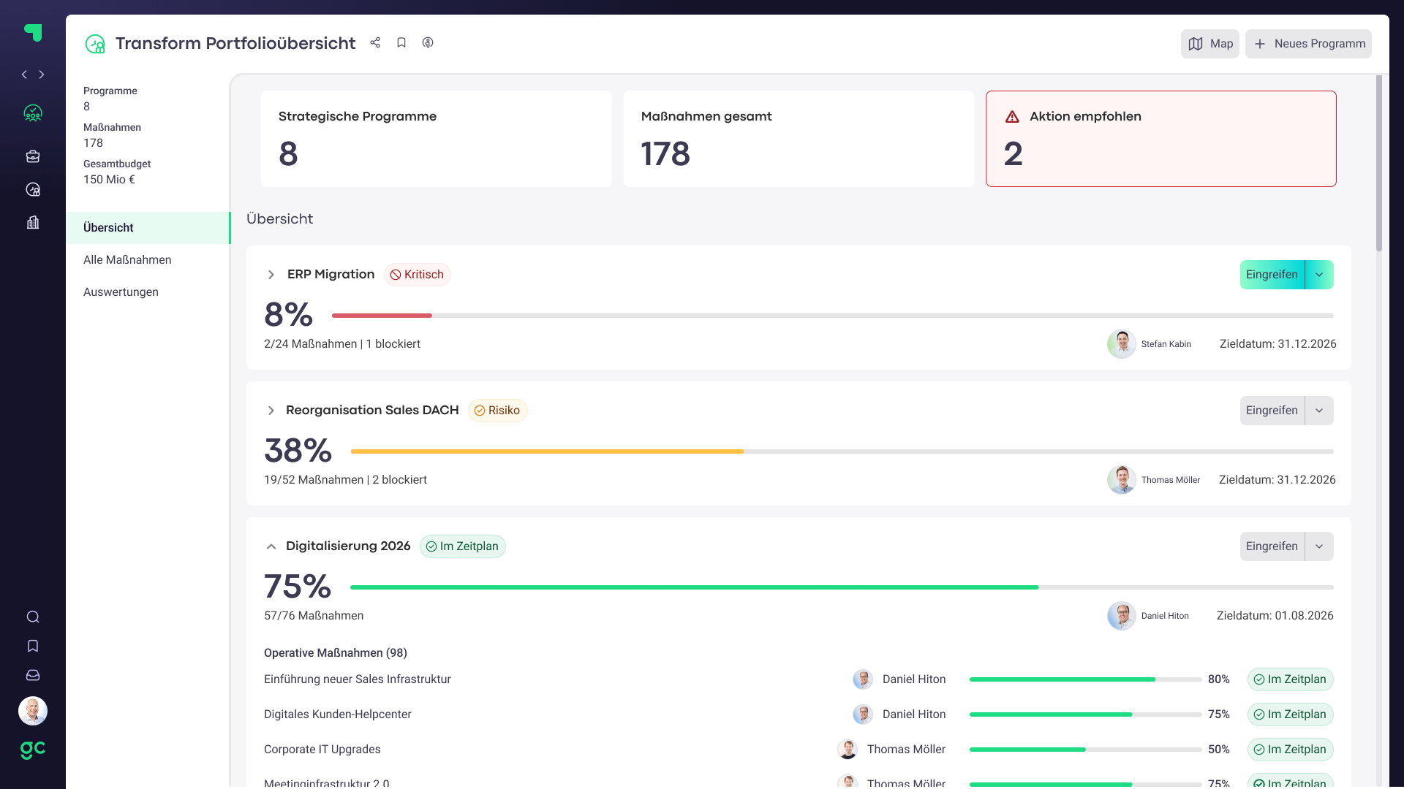Go back with the left arrow
Viewport: 1404px width, 789px height.
24,75
